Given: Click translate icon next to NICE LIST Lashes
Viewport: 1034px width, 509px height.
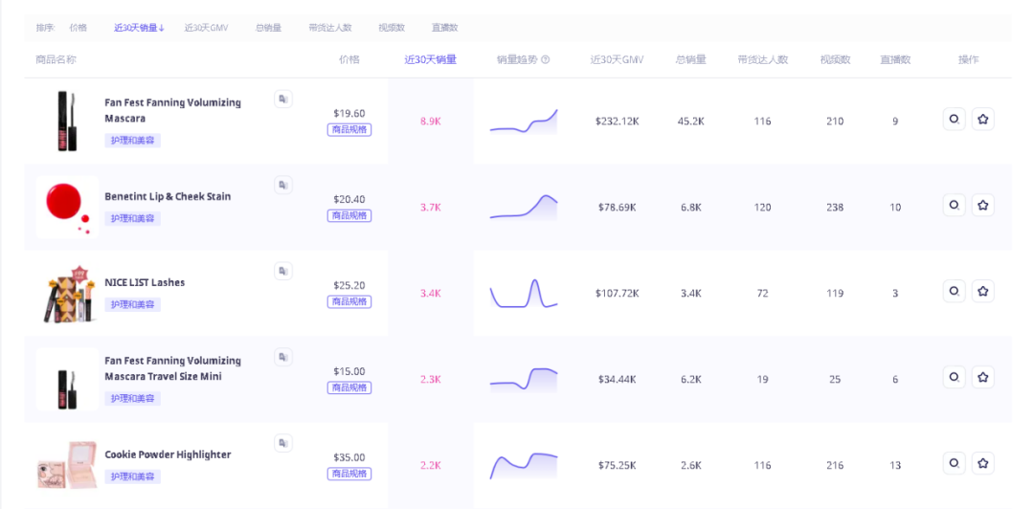Looking at the screenshot, I should 282,272.
